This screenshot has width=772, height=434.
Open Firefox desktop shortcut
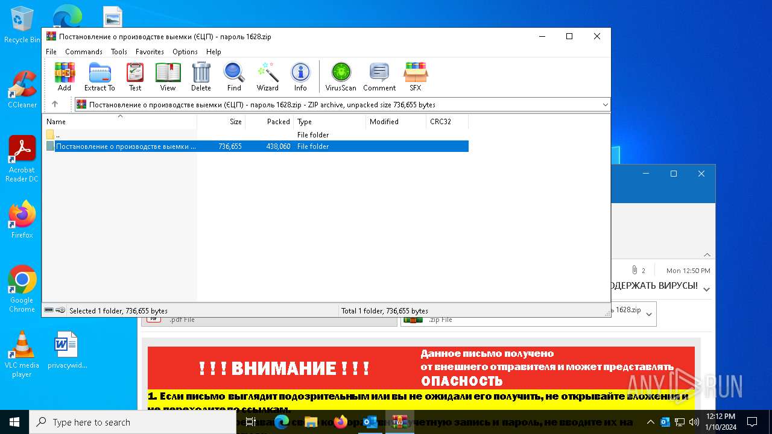pyautogui.click(x=22, y=219)
